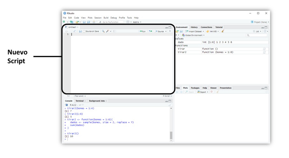Switch to the Packages tab
Viewport: 289px width, 158px height.
coord(195,88)
